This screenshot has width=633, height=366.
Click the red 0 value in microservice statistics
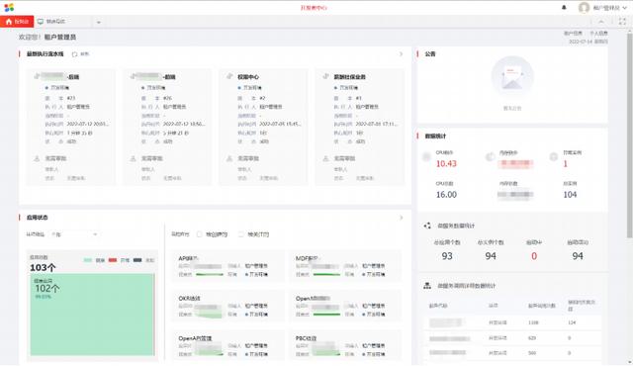534,256
